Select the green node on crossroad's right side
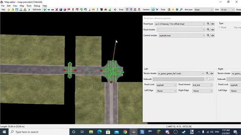Viewport: 241px width, 135px height. tap(123, 72)
